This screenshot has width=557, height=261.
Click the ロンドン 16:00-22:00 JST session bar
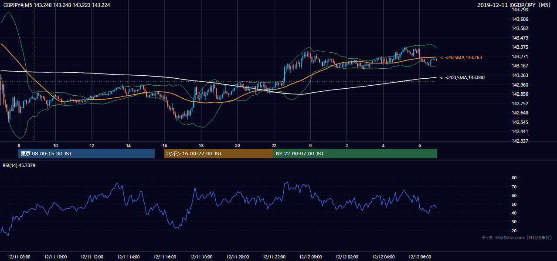(218, 154)
